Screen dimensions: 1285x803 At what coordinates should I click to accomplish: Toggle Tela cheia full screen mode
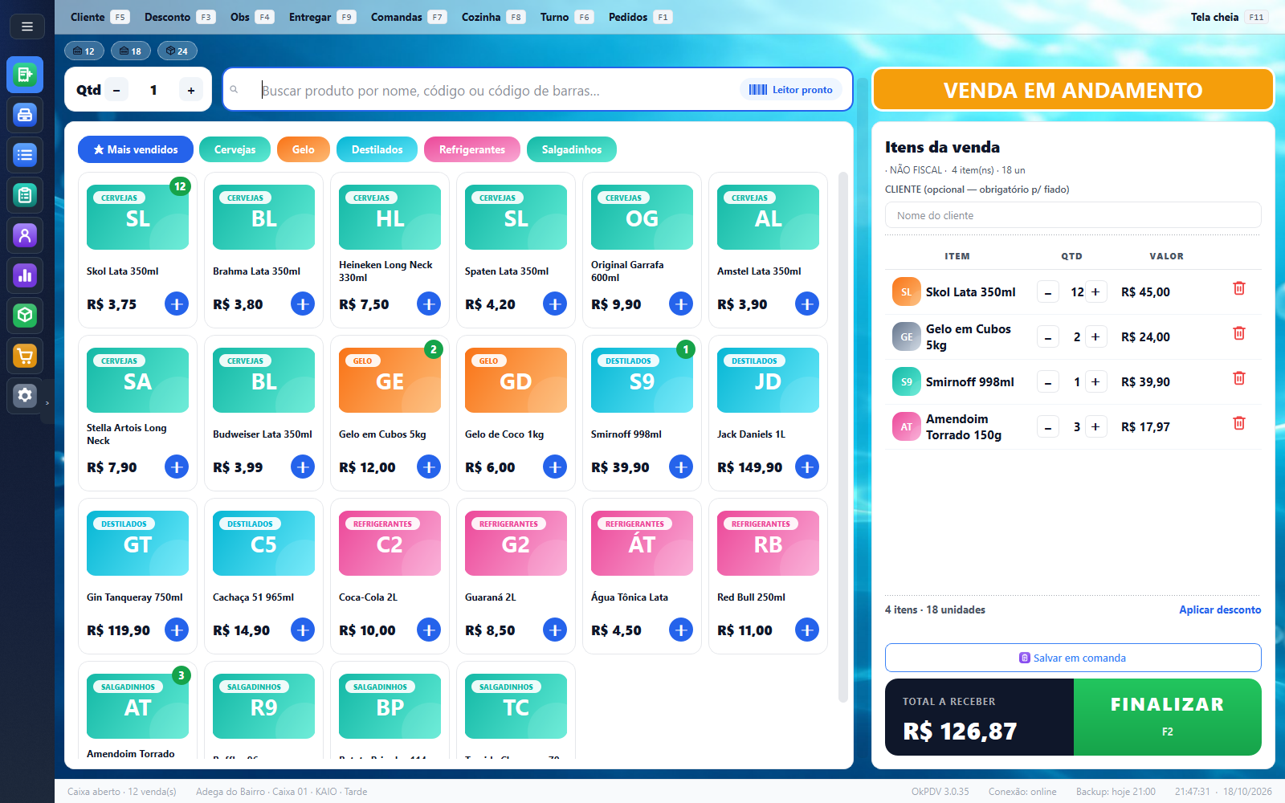point(1229,17)
